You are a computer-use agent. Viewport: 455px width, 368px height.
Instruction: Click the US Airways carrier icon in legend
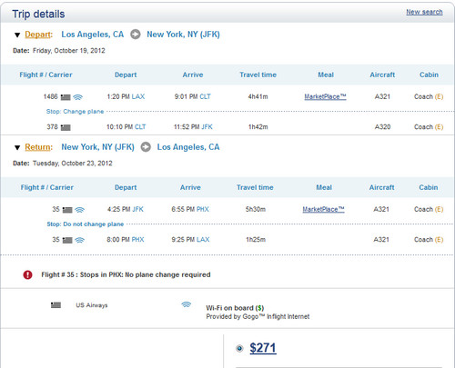pyautogui.click(x=56, y=305)
